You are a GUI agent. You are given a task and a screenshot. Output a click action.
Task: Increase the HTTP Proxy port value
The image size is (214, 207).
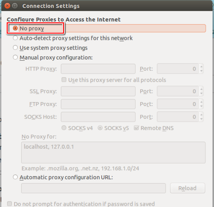coord(201,67)
